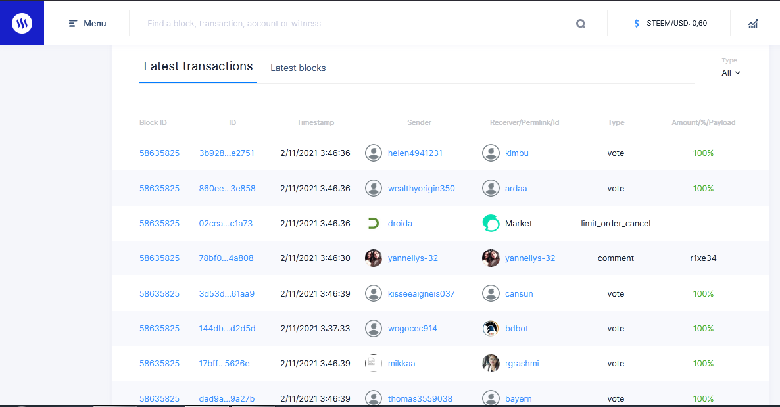
Task: Open sender account thomas3559038
Action: (x=420, y=398)
